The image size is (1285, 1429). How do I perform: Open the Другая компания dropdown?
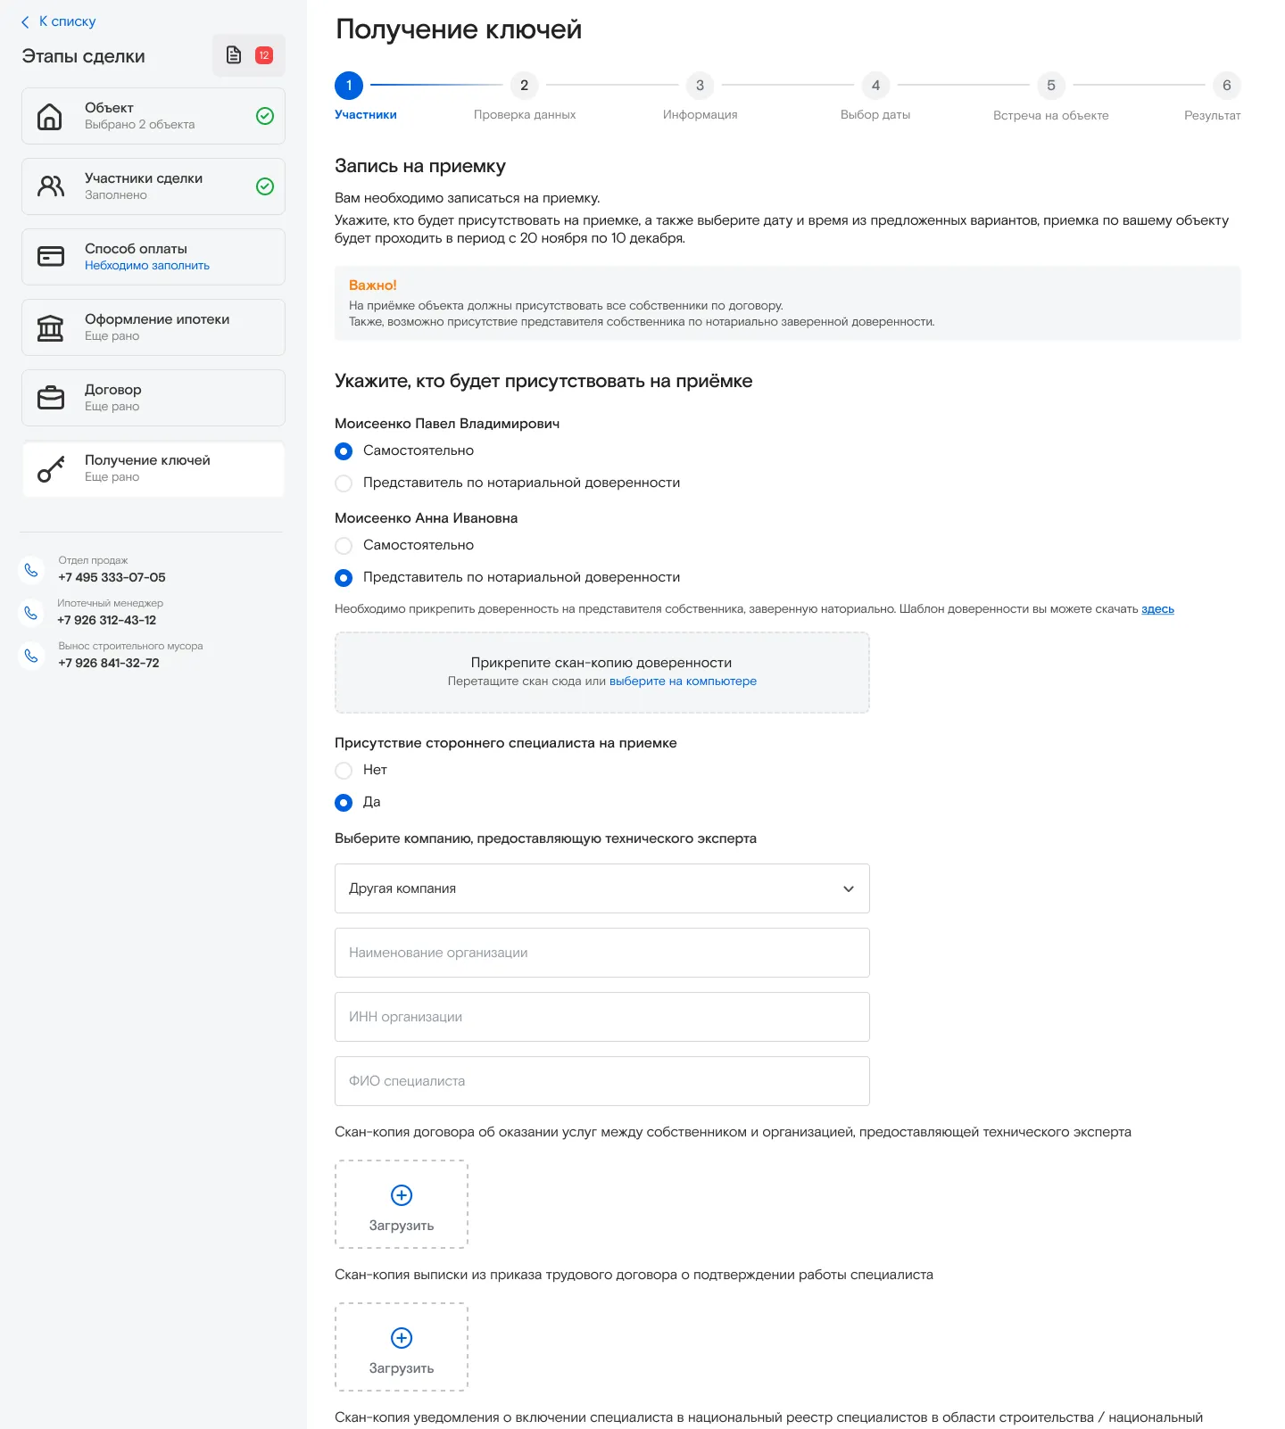tap(601, 888)
